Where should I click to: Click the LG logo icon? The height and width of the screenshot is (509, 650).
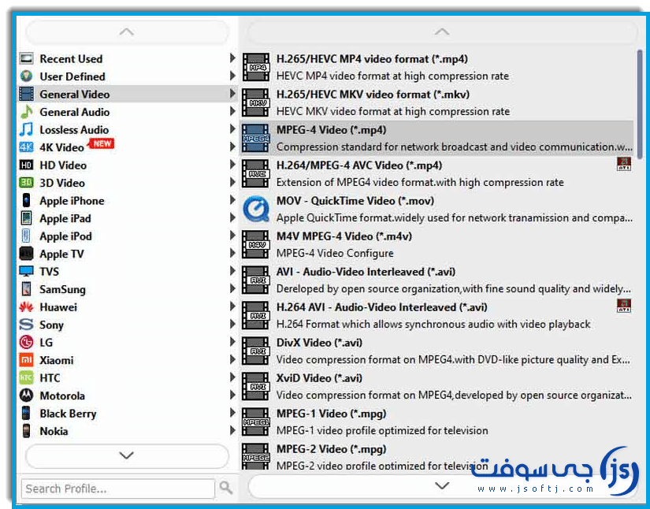point(26,343)
